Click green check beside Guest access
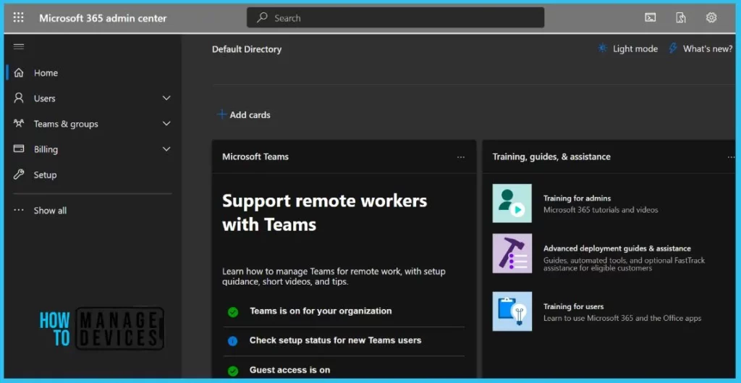The width and height of the screenshot is (741, 383). coord(232,371)
